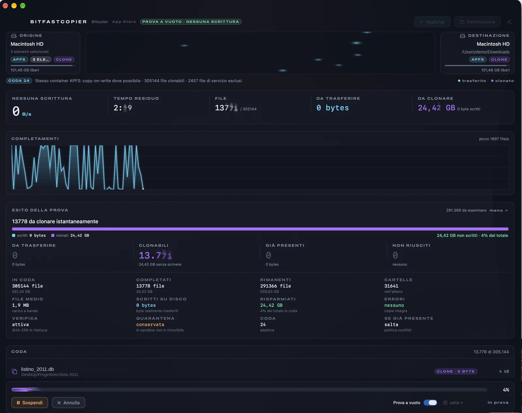Viewport: 522px width, 413px height.
Task: Click the disk icon beside DESTINAZIONE
Action: [x=462, y=36]
